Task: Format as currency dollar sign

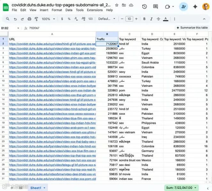Action: (62, 19)
